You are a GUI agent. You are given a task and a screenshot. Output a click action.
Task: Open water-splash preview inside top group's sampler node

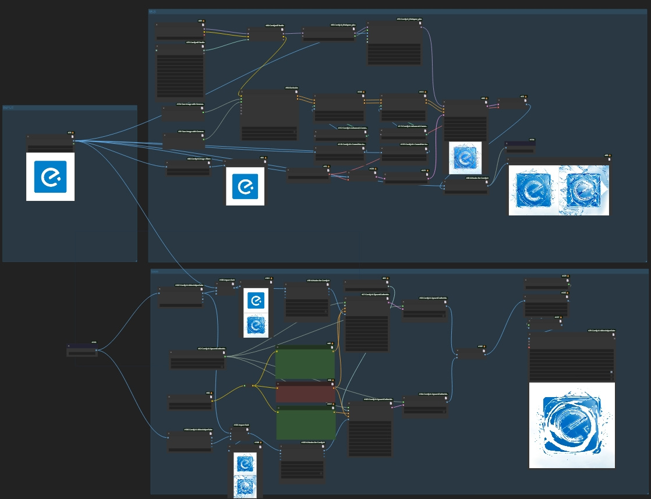[465, 158]
